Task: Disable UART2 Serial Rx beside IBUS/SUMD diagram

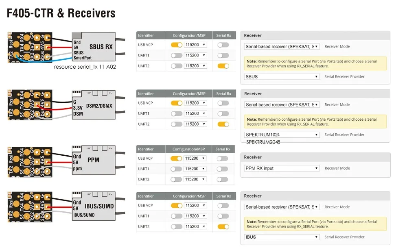Action: pos(223,227)
